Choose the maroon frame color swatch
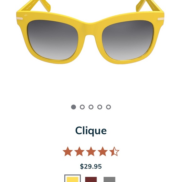The width and height of the screenshot is (182, 182). [x=91, y=179]
